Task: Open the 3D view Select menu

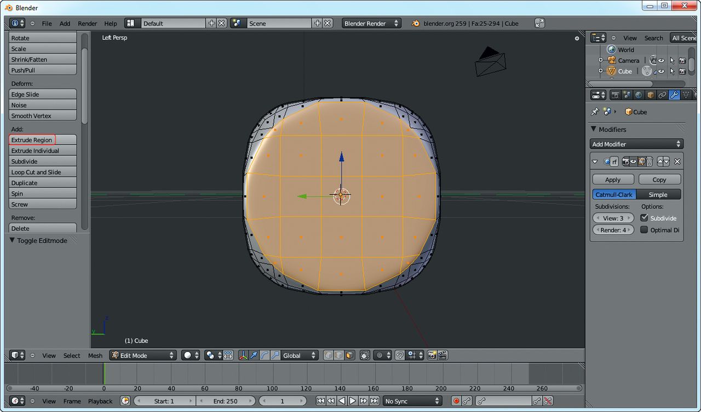Action: click(x=72, y=355)
